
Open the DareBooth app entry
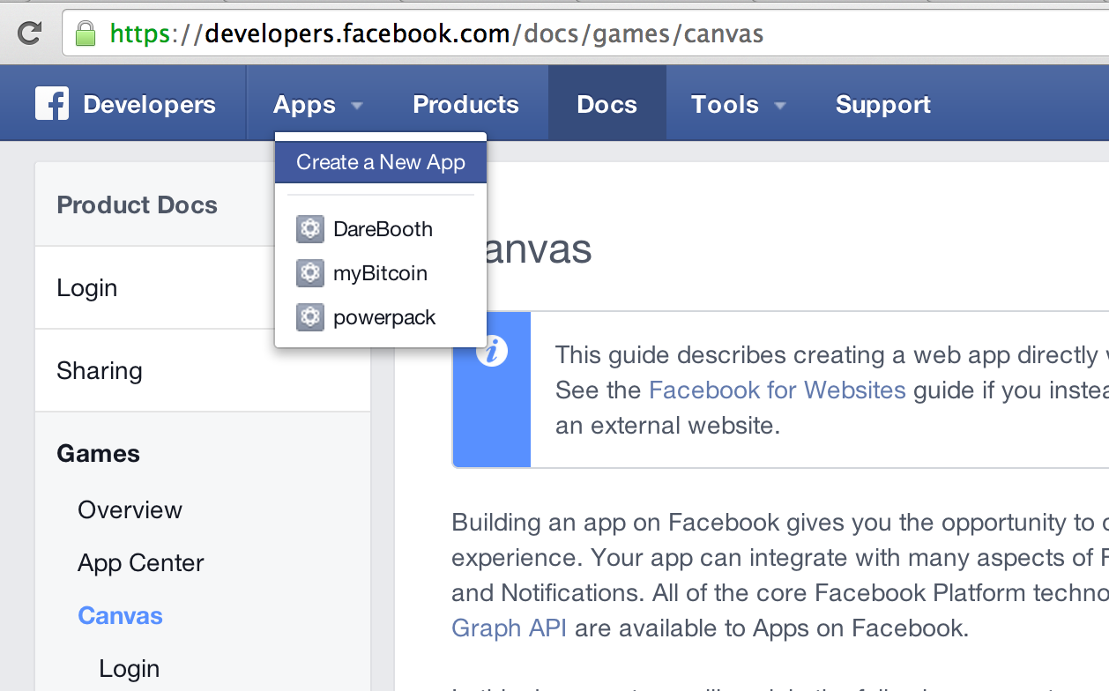coord(381,229)
